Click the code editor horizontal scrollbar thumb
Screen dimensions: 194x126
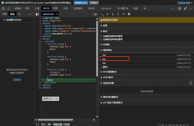tap(55, 119)
